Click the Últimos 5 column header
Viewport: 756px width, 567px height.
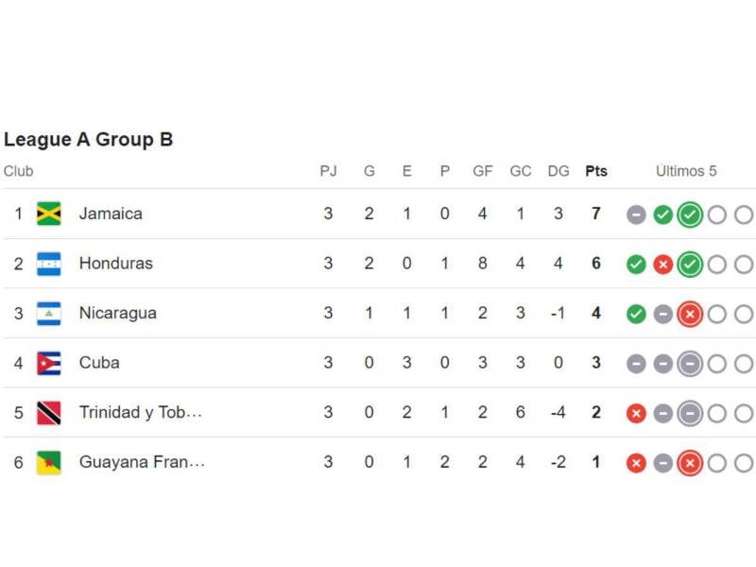coord(687,171)
